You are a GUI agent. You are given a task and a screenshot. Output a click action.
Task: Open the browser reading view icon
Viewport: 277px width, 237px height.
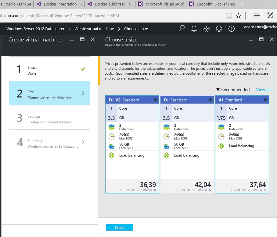point(228,16)
